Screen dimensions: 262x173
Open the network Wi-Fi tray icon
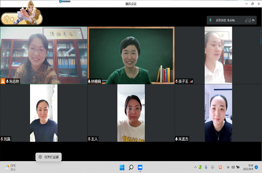(228, 167)
